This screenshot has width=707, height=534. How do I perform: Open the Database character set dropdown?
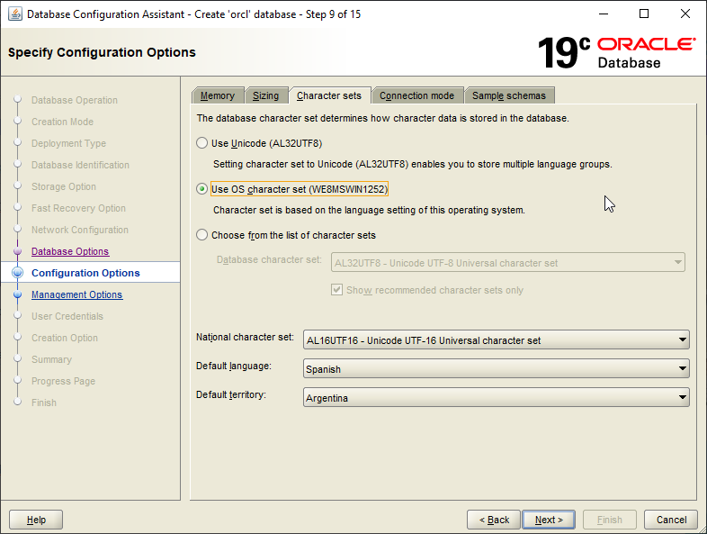pos(507,263)
